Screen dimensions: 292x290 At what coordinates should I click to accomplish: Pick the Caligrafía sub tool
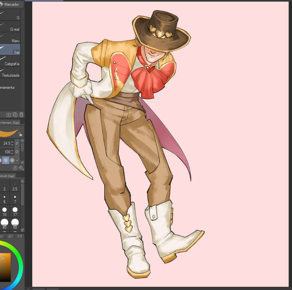10,61
